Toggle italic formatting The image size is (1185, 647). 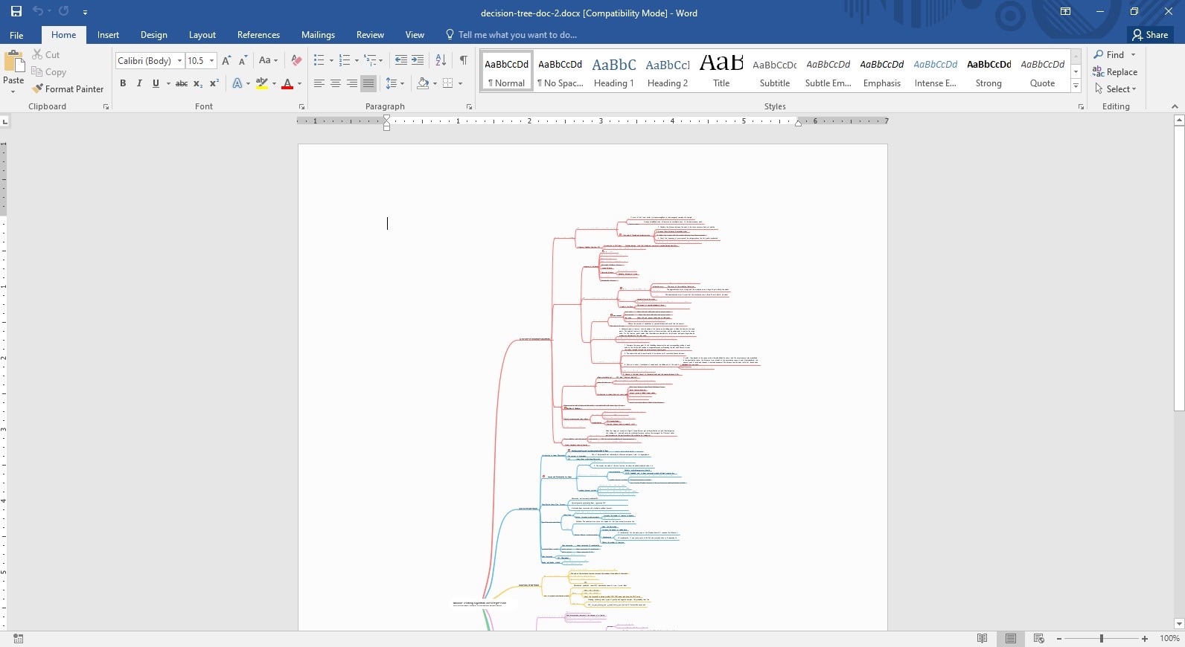tap(139, 83)
